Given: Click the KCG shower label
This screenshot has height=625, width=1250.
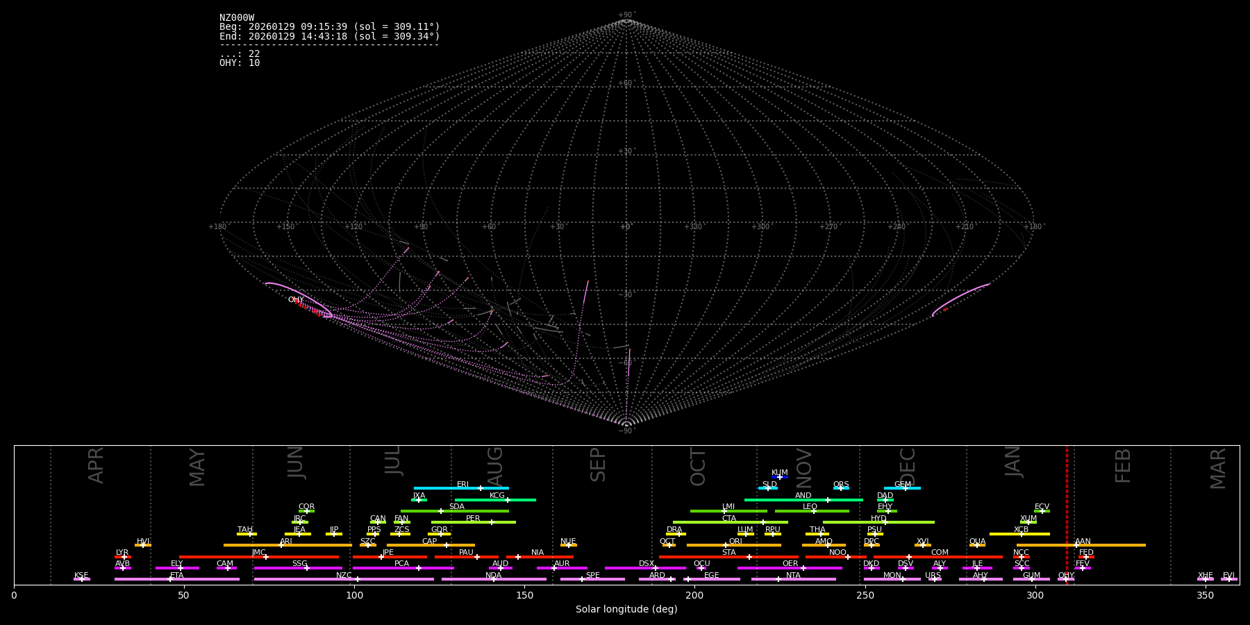Looking at the screenshot, I should [x=497, y=496].
